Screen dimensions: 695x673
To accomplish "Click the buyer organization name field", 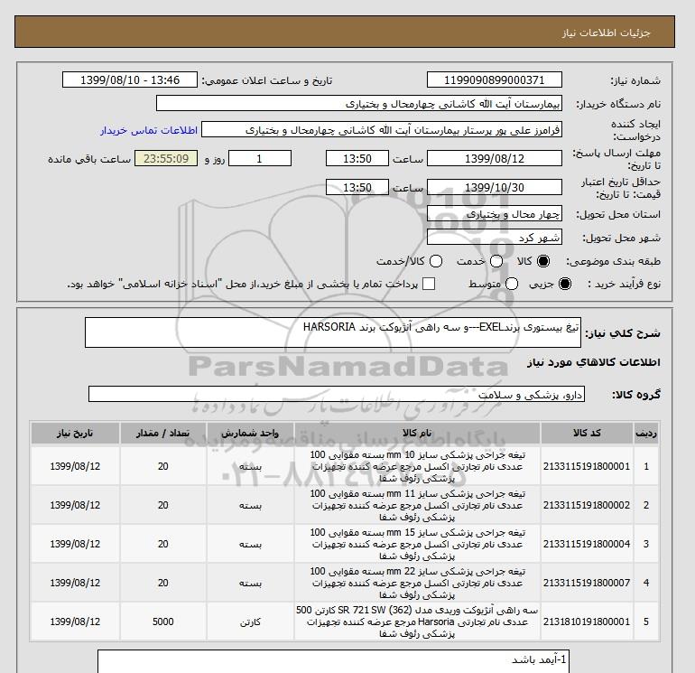I will [x=359, y=104].
